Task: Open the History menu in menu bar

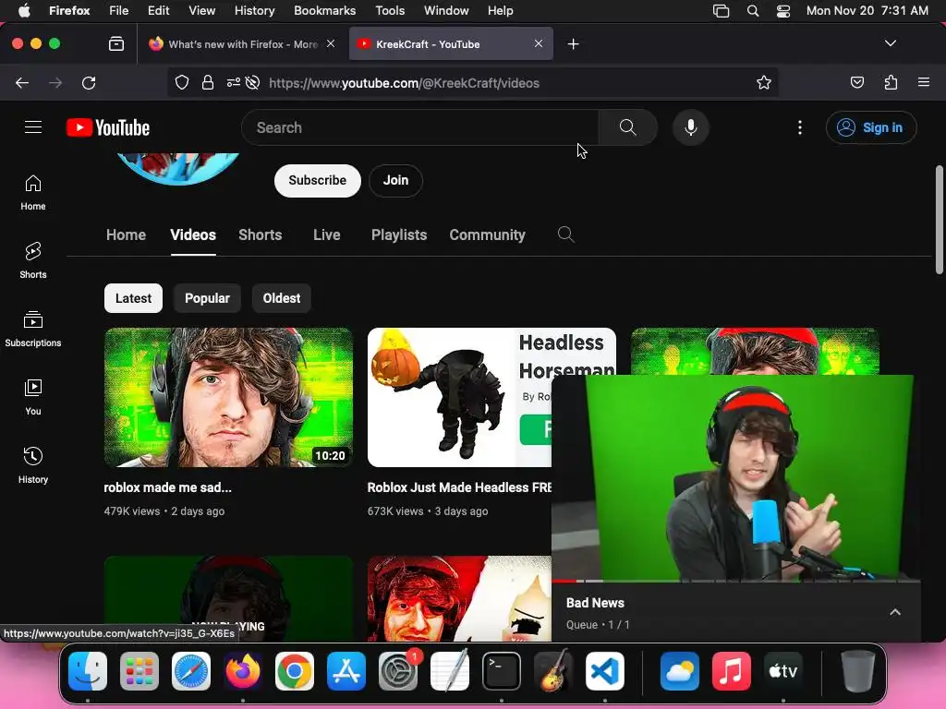Action: pos(254,11)
